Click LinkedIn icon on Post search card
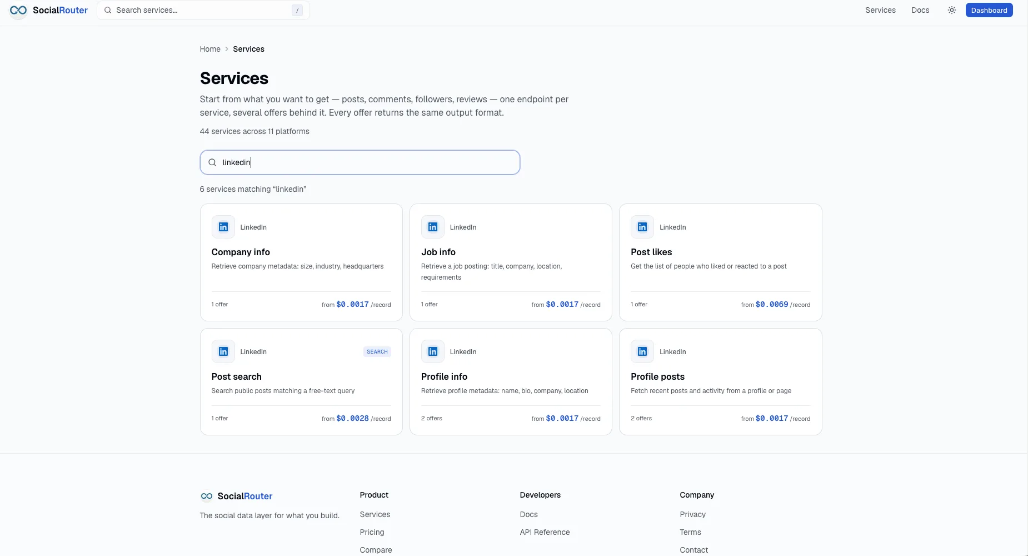The width and height of the screenshot is (1028, 556). click(x=223, y=351)
